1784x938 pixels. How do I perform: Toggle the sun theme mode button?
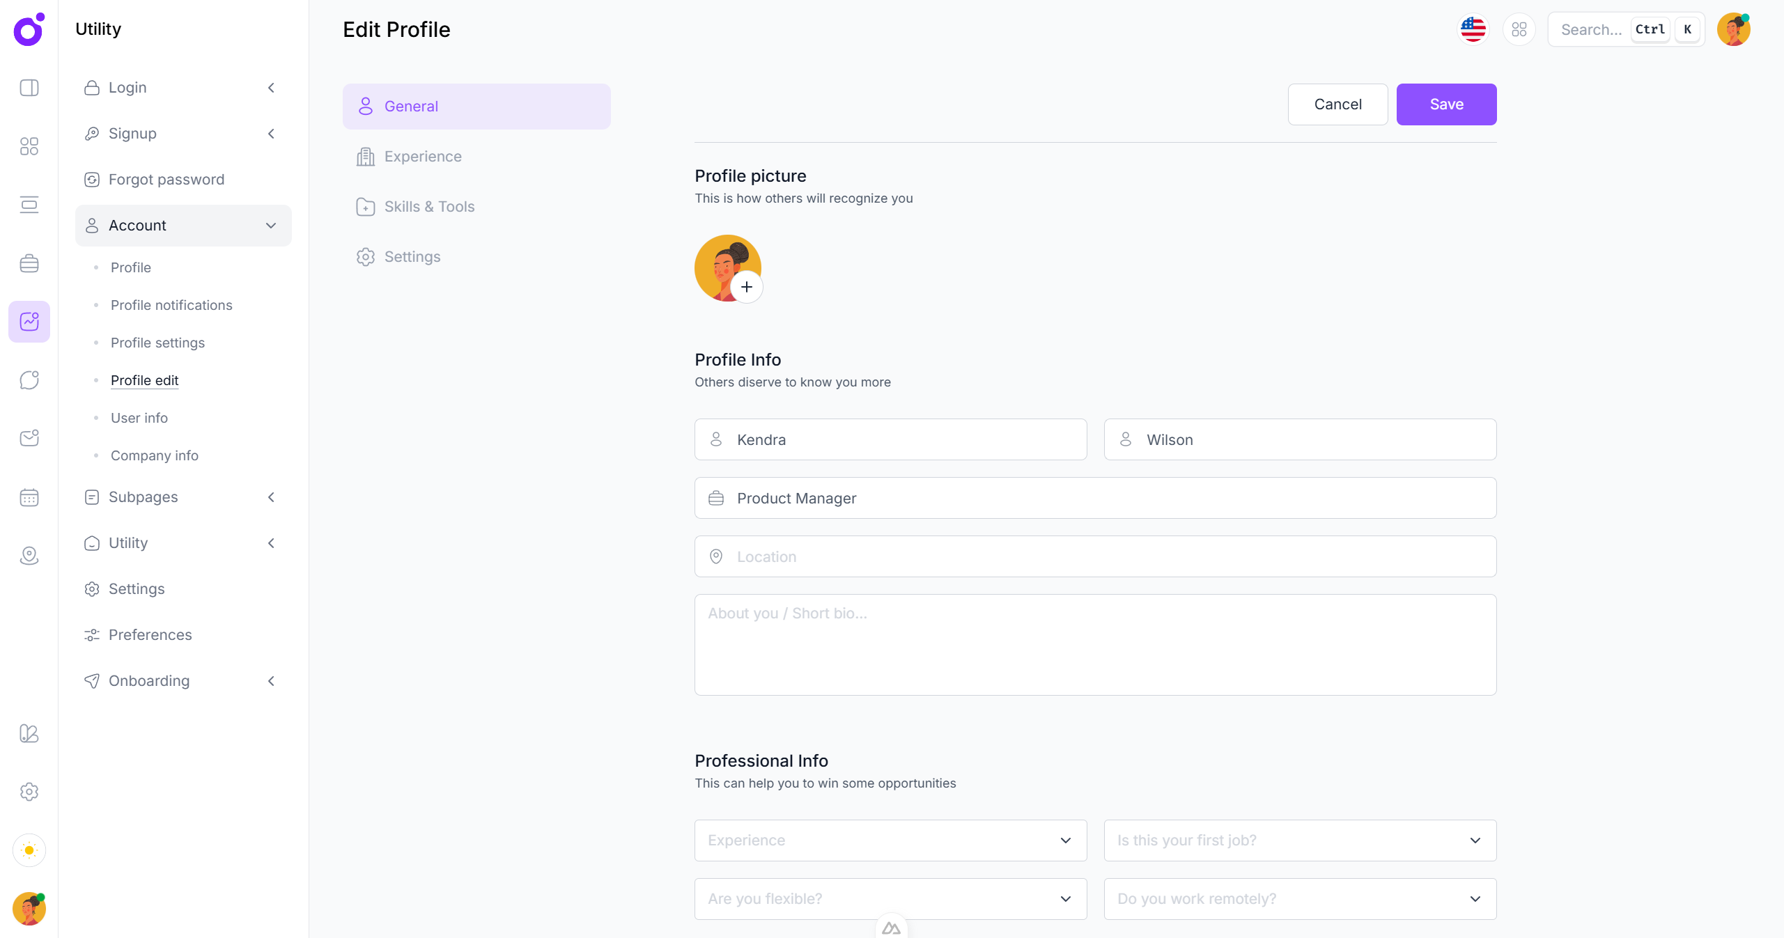29,850
